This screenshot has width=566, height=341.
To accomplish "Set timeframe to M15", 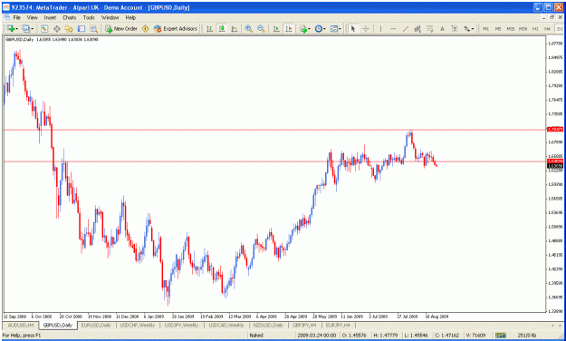I will click(511, 28).
